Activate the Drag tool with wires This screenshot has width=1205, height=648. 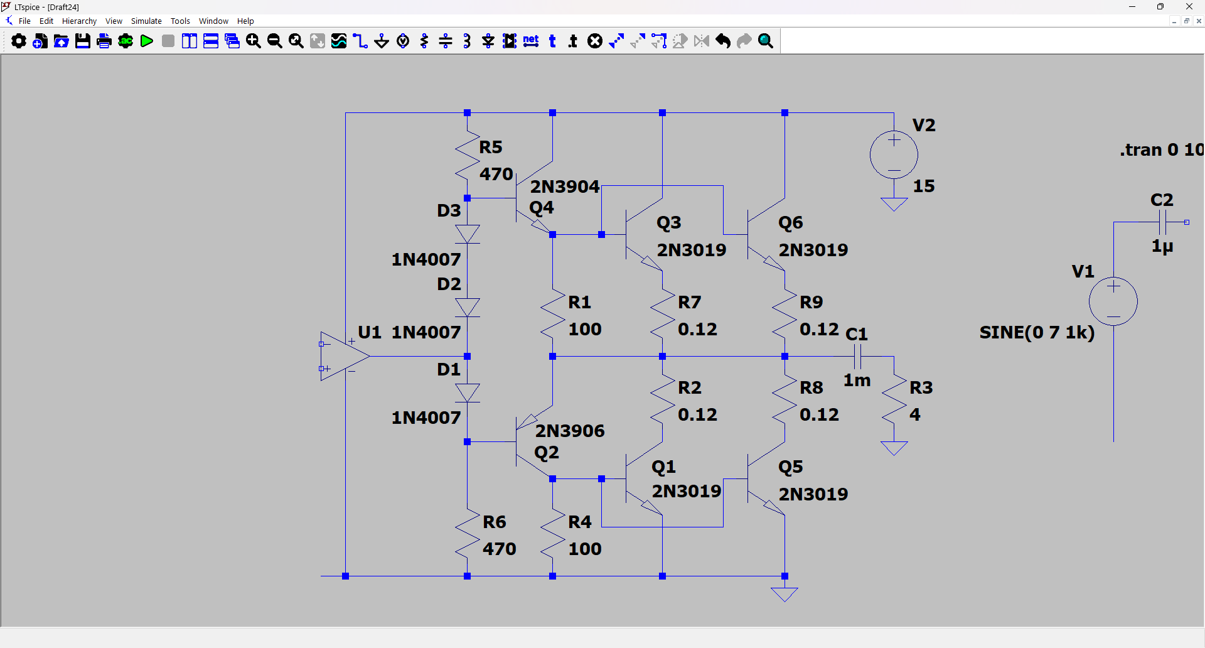(x=659, y=41)
